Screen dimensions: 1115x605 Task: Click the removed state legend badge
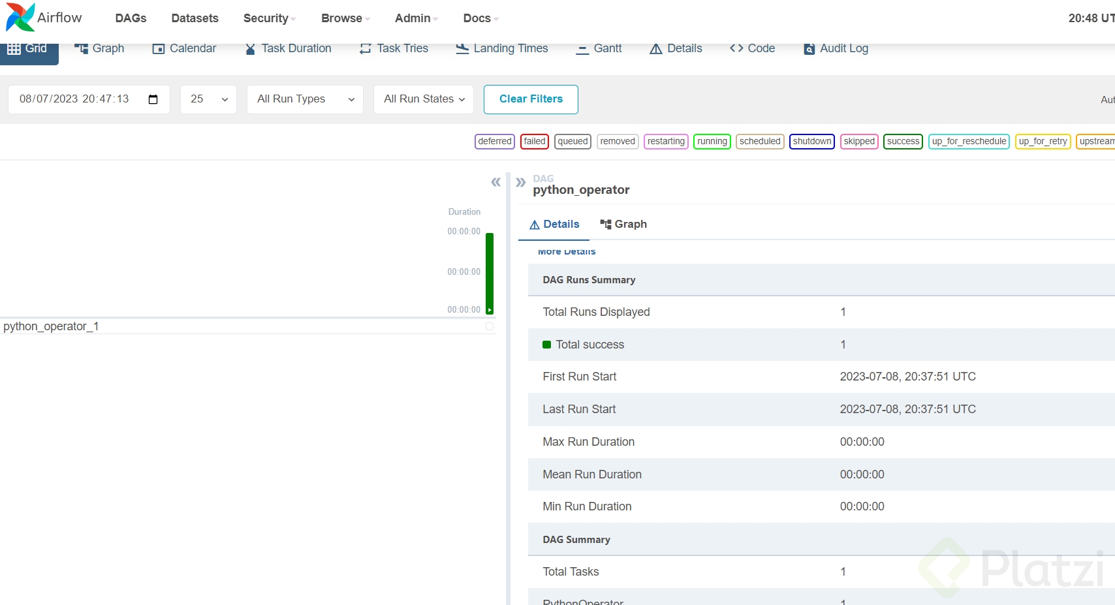pos(618,142)
